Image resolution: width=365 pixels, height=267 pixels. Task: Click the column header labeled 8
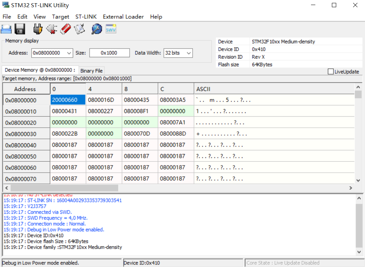point(140,89)
